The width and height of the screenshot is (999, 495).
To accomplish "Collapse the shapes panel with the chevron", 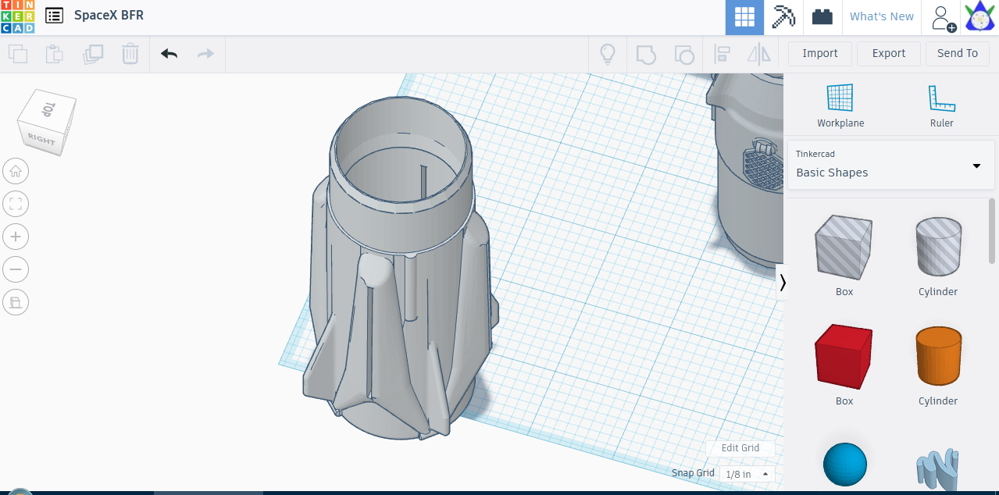I will click(x=783, y=283).
